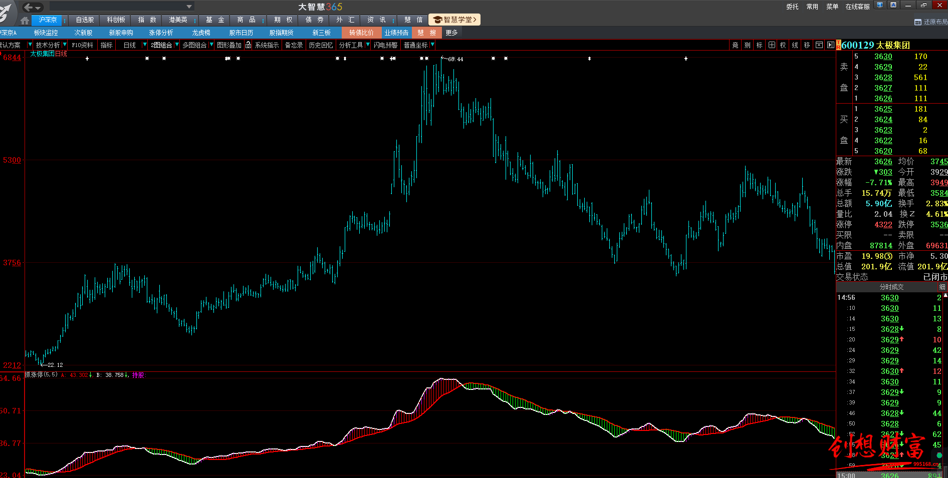Click the grid window layout icon

(772, 45)
